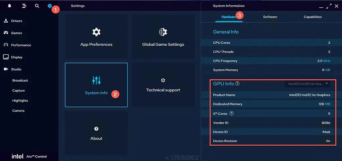Open the App Preferences tile
Screen dimensions: 342x161
click(x=96, y=37)
